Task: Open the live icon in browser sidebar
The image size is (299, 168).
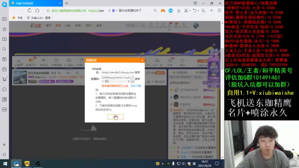Action: coord(4,109)
